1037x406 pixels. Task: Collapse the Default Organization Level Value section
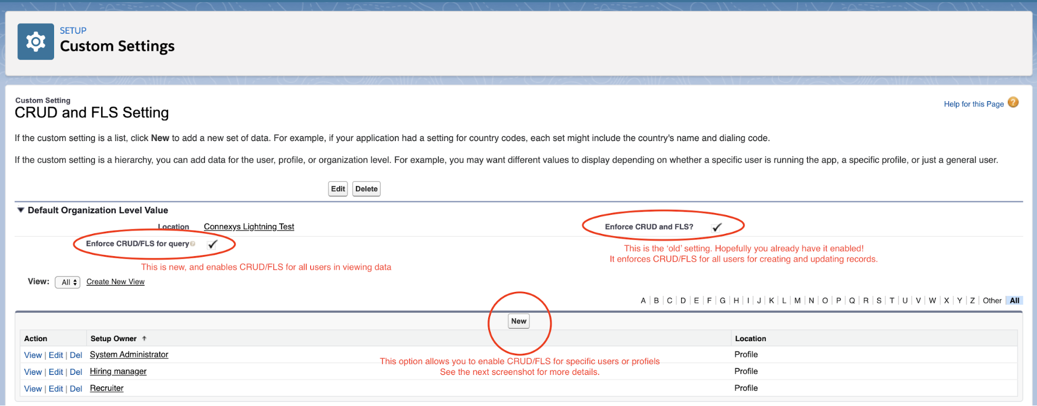tap(21, 210)
